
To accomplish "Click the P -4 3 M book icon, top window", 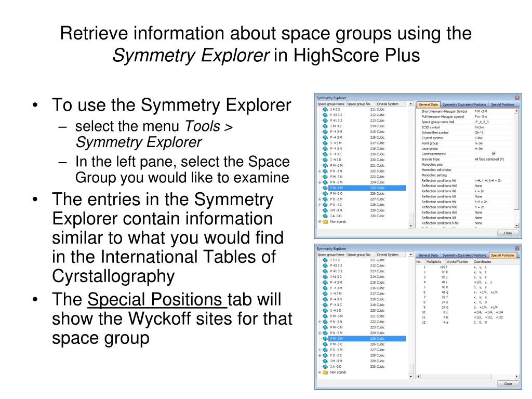I will click(x=325, y=131).
